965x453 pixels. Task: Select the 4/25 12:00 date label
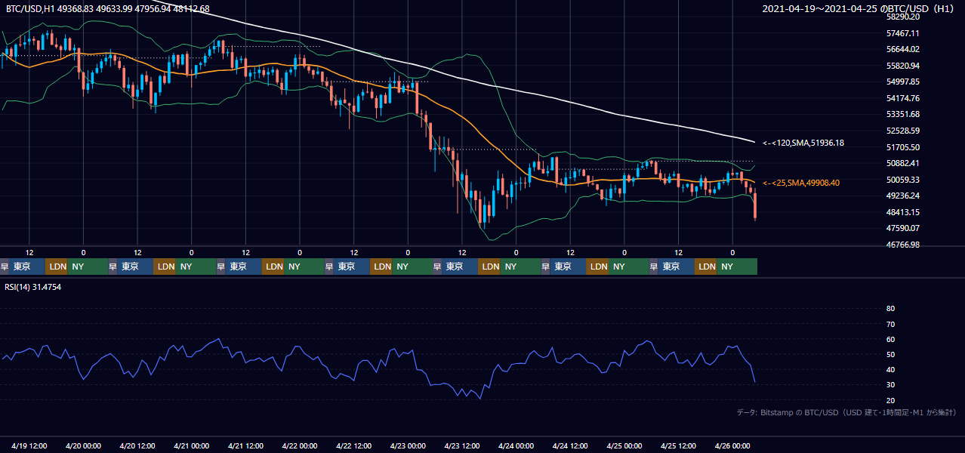click(x=679, y=445)
